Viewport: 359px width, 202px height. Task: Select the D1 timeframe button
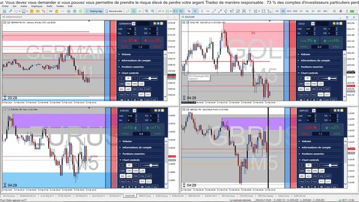pyautogui.click(x=313, y=11)
